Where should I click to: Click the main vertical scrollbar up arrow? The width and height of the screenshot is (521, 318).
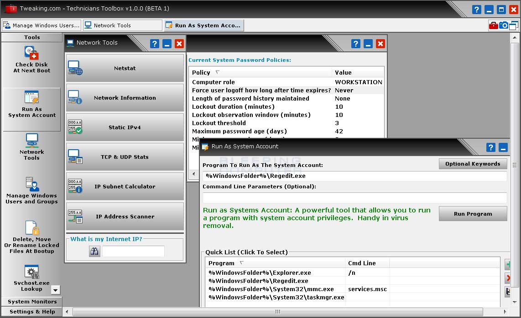[515, 37]
